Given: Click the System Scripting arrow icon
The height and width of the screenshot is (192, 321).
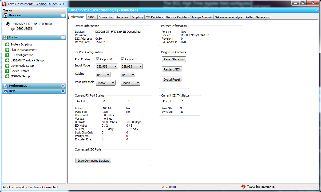Looking at the screenshot, I should (x=7, y=44).
